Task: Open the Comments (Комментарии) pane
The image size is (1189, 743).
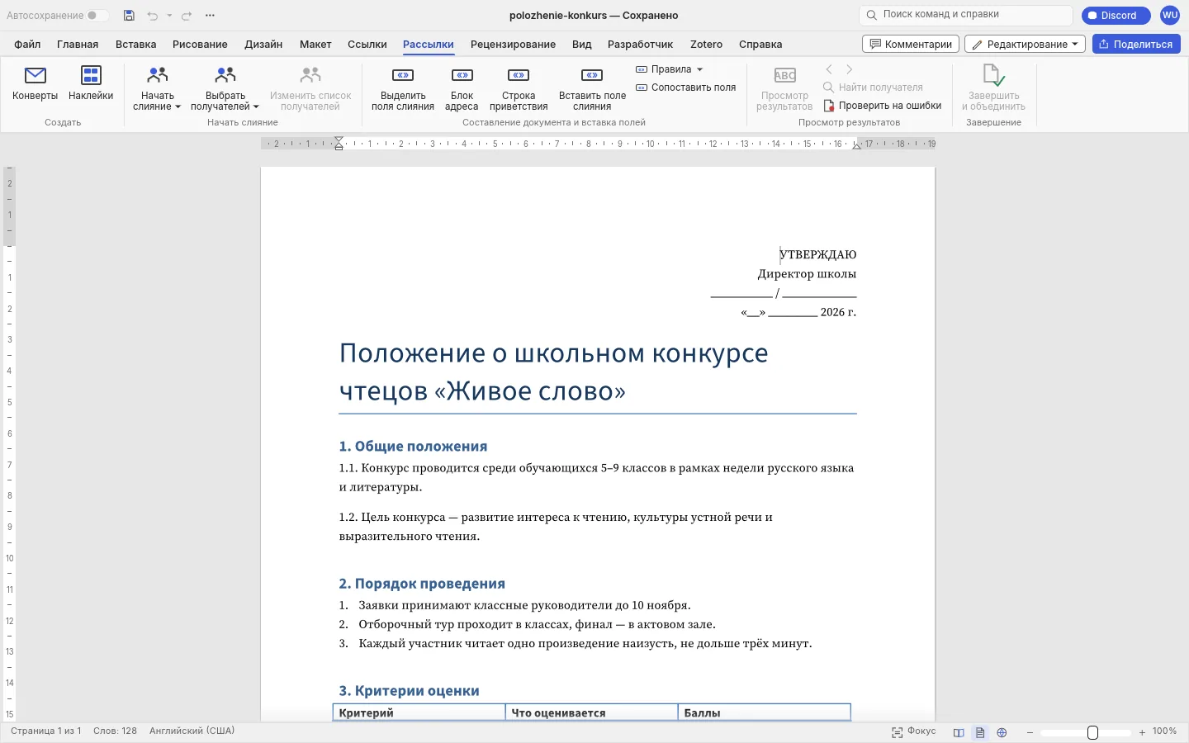Action: click(x=911, y=44)
